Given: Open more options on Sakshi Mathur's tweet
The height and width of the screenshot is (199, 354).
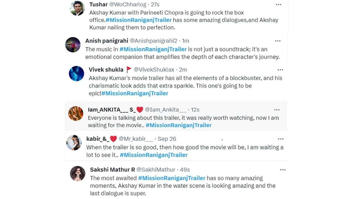Looking at the screenshot, I should (283, 170).
